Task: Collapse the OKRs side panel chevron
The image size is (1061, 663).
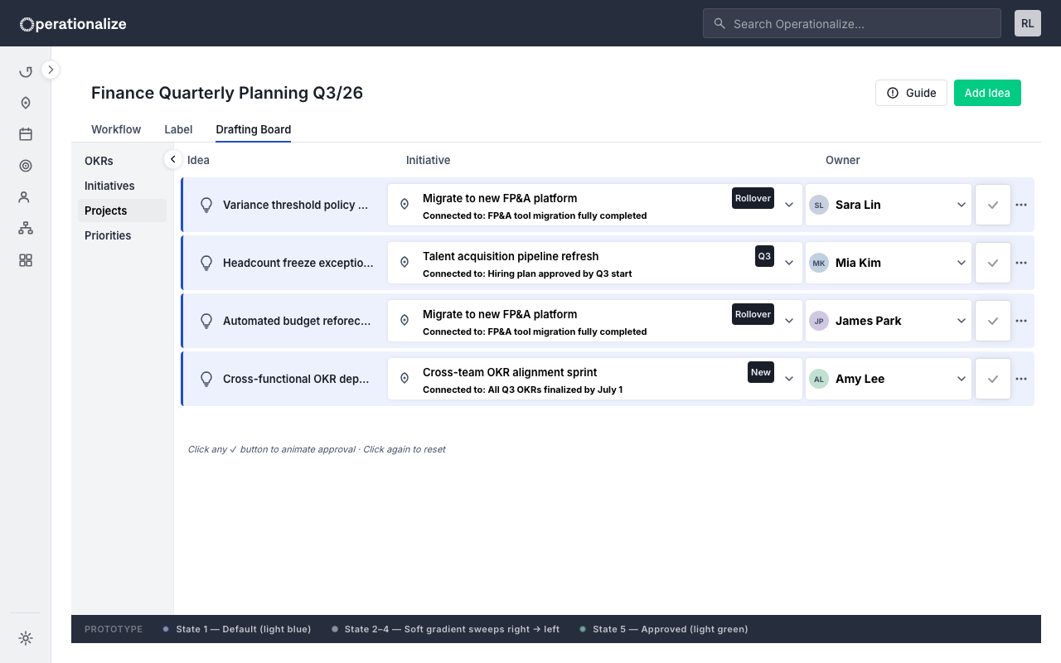Action: point(172,159)
